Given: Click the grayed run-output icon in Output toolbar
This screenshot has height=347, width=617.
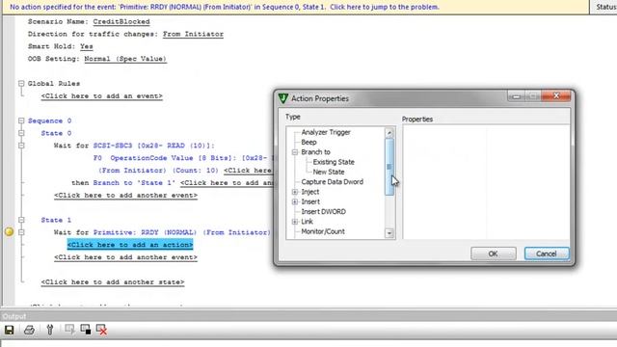Looking at the screenshot, I should pos(69,329).
